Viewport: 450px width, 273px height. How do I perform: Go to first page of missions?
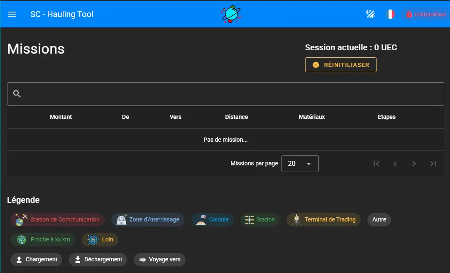pos(376,164)
